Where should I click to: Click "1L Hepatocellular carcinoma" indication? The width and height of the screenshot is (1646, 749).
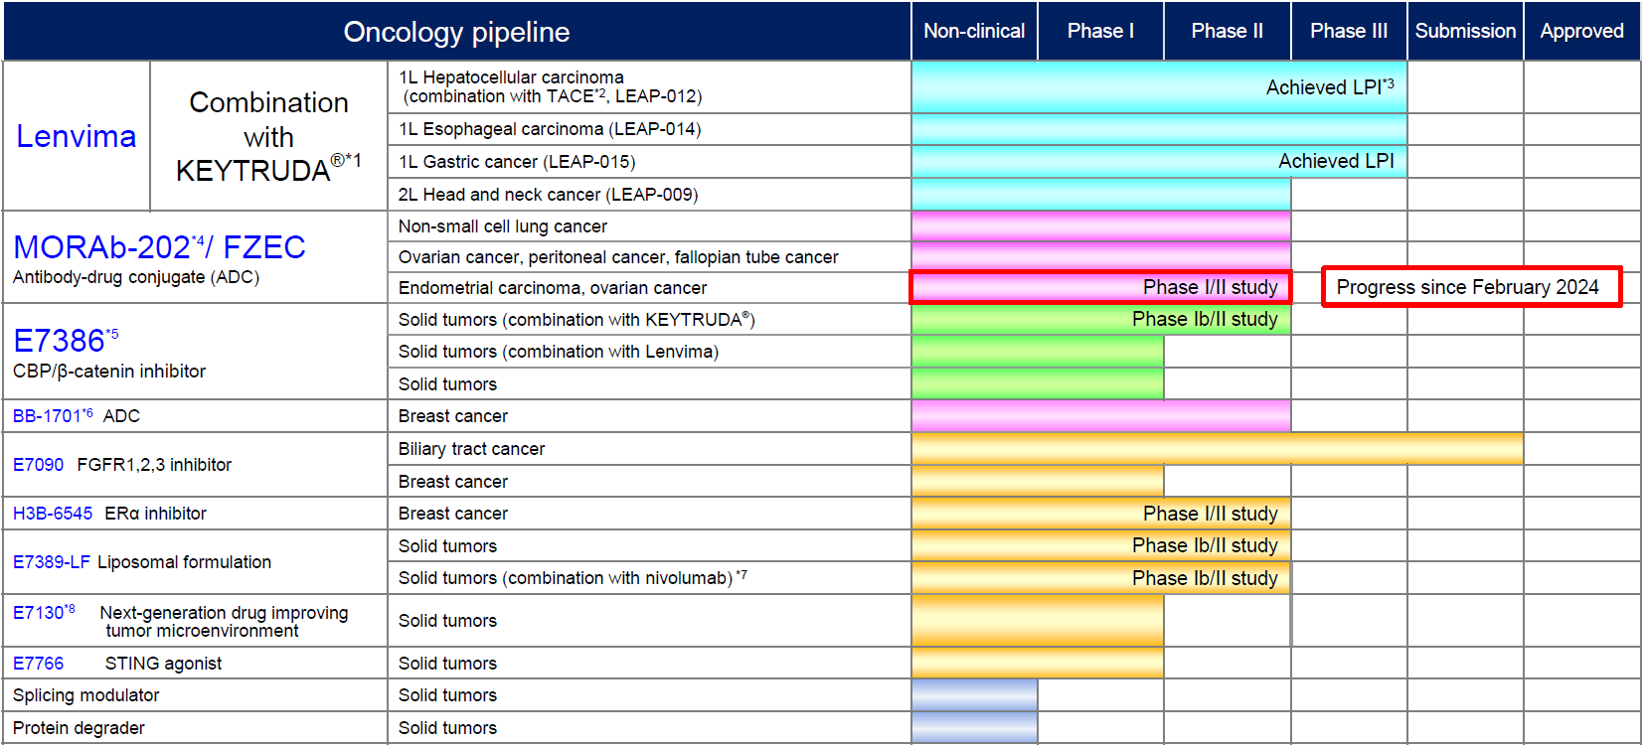(x=511, y=77)
